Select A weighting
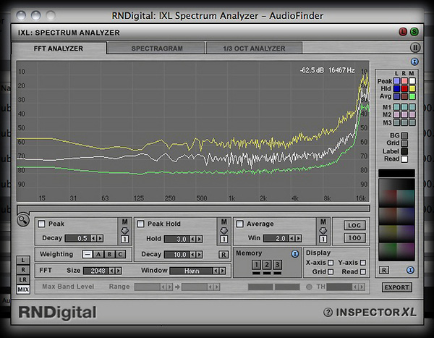 [x=98, y=254]
